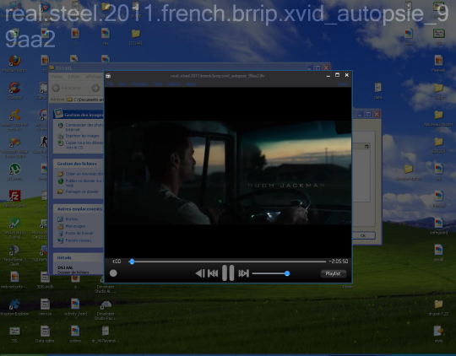Open the Tools menu of the media player

point(158,84)
